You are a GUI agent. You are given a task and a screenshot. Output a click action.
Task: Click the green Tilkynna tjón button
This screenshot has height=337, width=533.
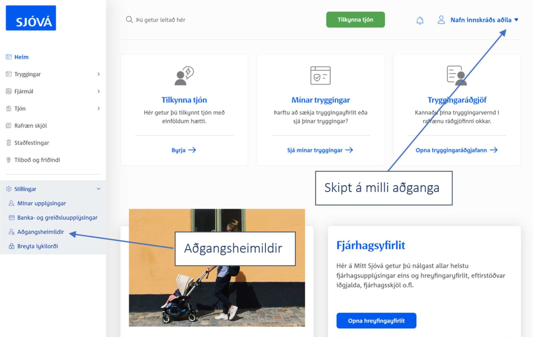[x=355, y=20]
